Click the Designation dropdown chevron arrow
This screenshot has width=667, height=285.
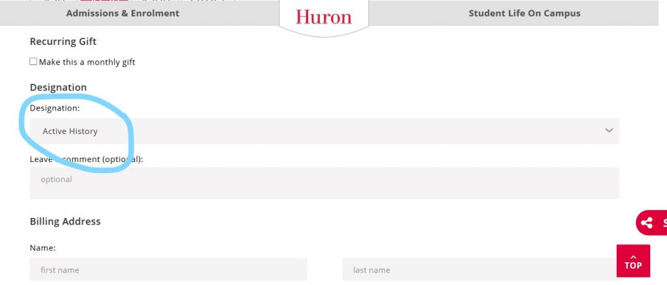609,130
